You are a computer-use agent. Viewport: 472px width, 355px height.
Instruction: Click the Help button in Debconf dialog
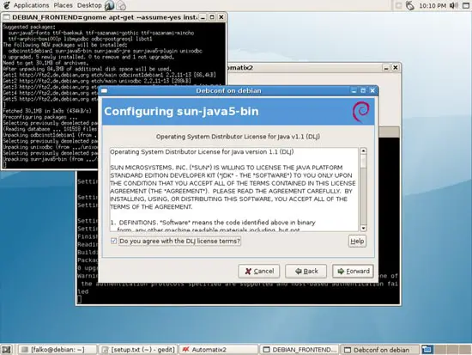tap(357, 241)
